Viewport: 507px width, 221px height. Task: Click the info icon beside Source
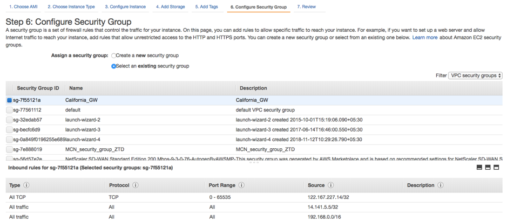pyautogui.click(x=330, y=185)
